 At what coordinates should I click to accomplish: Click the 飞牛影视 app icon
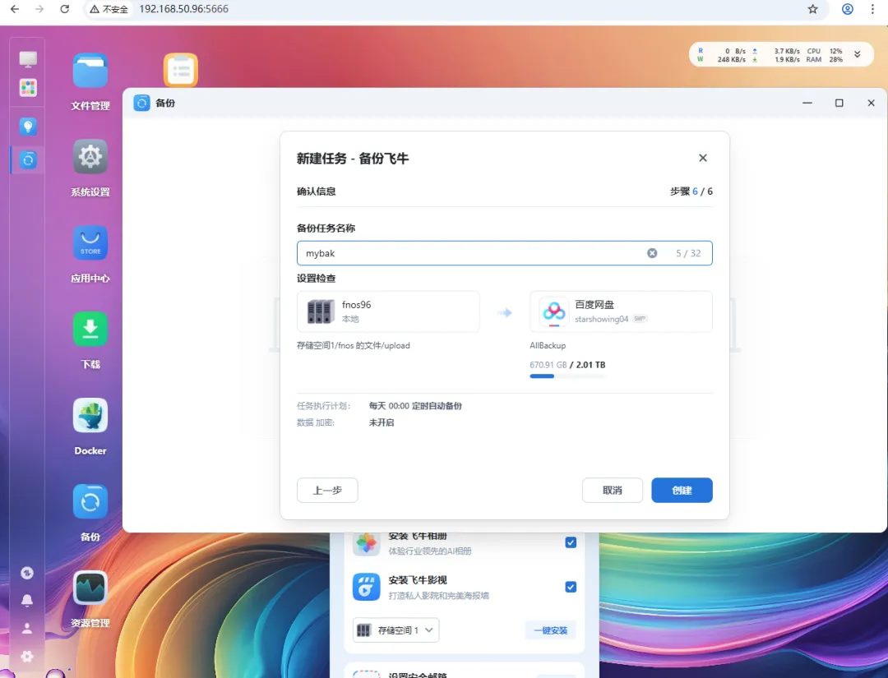[367, 587]
